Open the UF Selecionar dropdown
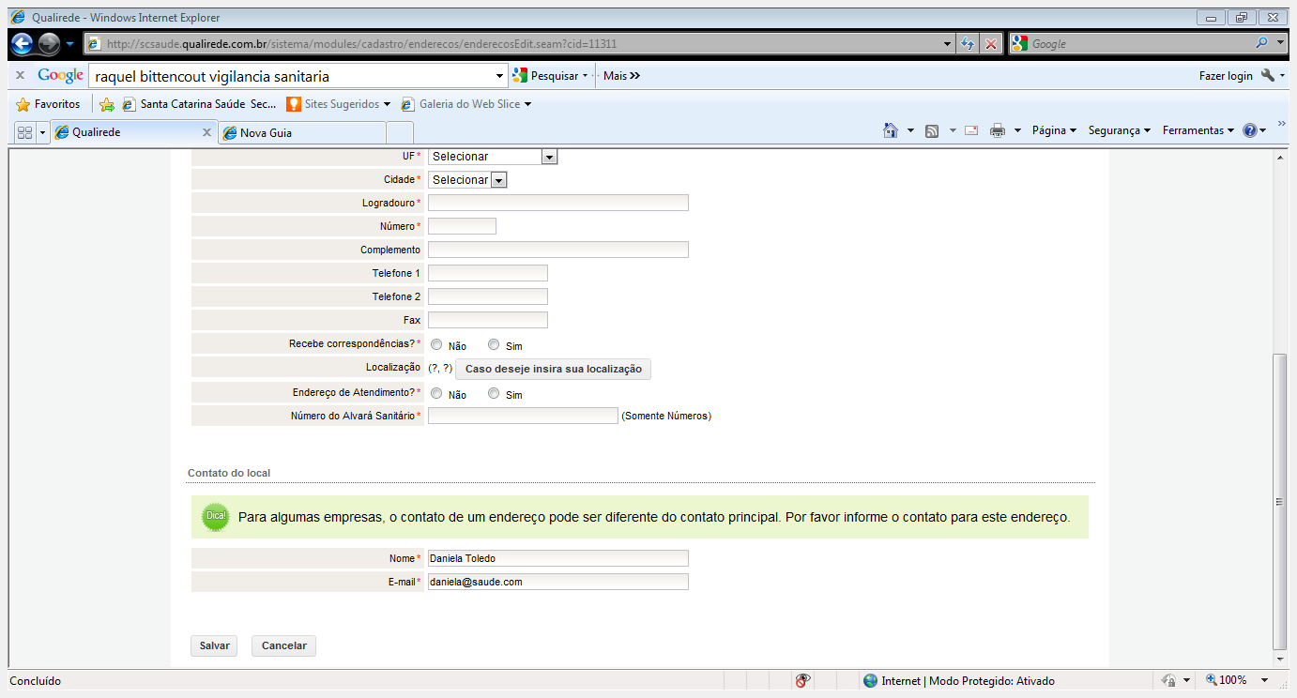Viewport: 1297px width, 698px height. click(x=493, y=157)
